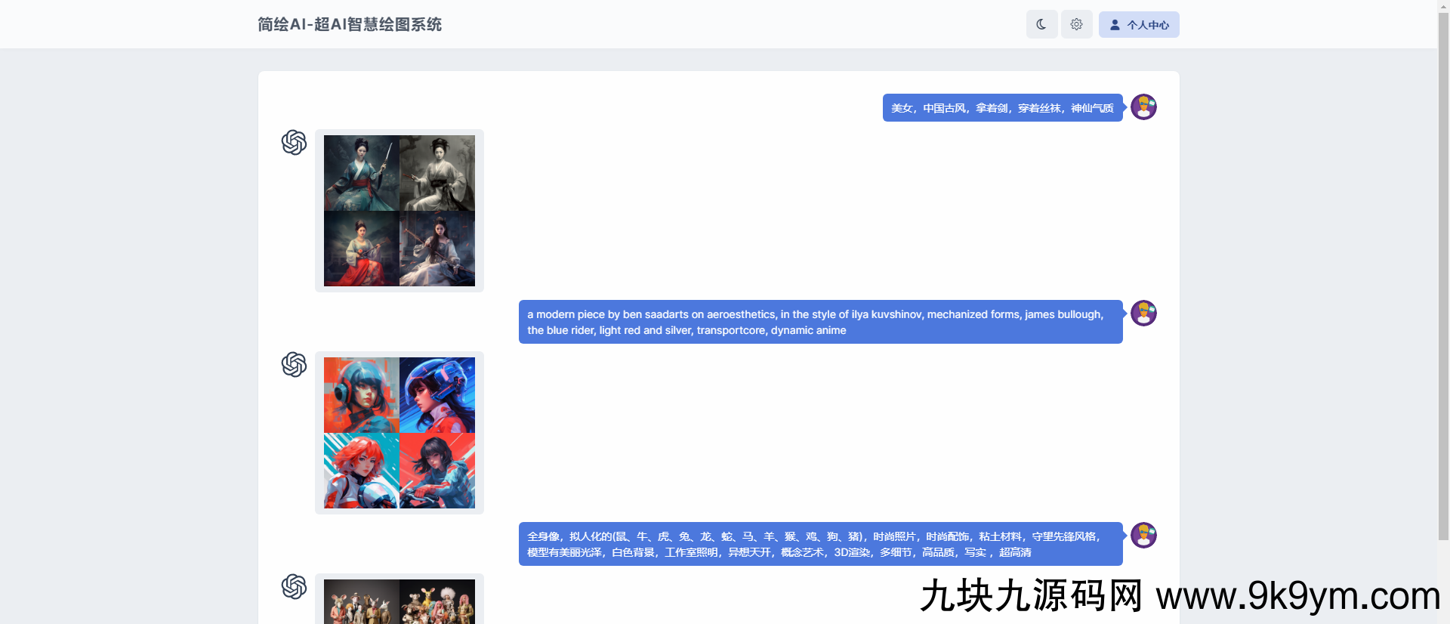Image resolution: width=1450 pixels, height=624 pixels.
Task: Click the 'a modern piece by ben saadarts' prompt bubble
Action: click(x=820, y=322)
